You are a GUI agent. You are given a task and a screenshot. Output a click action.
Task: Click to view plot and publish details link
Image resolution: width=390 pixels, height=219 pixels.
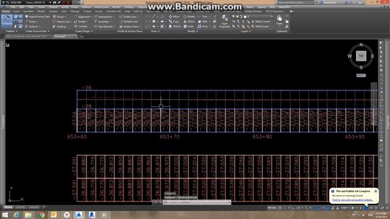click(352, 200)
